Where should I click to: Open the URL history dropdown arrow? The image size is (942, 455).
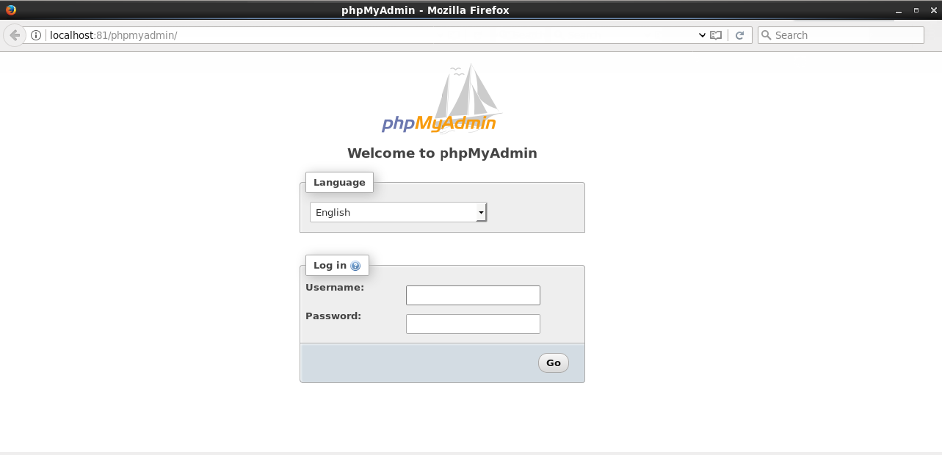pos(702,35)
